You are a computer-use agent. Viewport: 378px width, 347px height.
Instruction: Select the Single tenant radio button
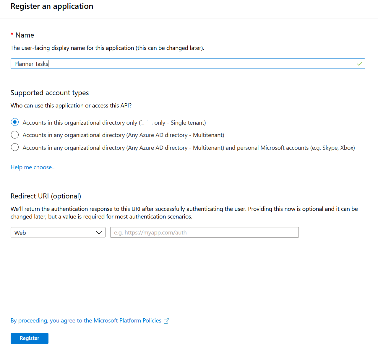pyautogui.click(x=15, y=122)
